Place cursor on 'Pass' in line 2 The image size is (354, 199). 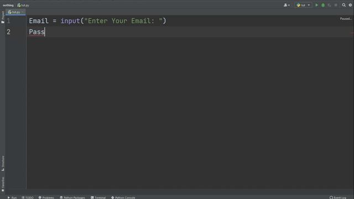click(x=37, y=32)
